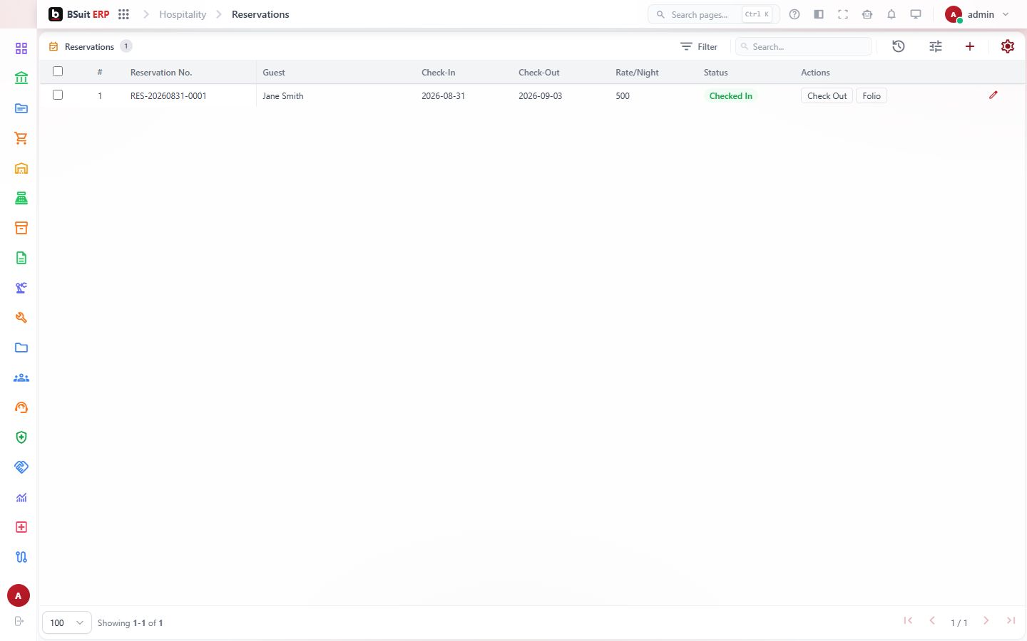Screen dimensions: 1027x641
Task: Open the orange shopping cart module
Action: coord(21,138)
